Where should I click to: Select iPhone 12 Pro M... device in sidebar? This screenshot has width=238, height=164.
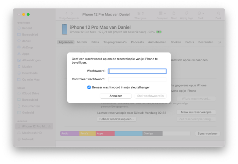coord(34,126)
